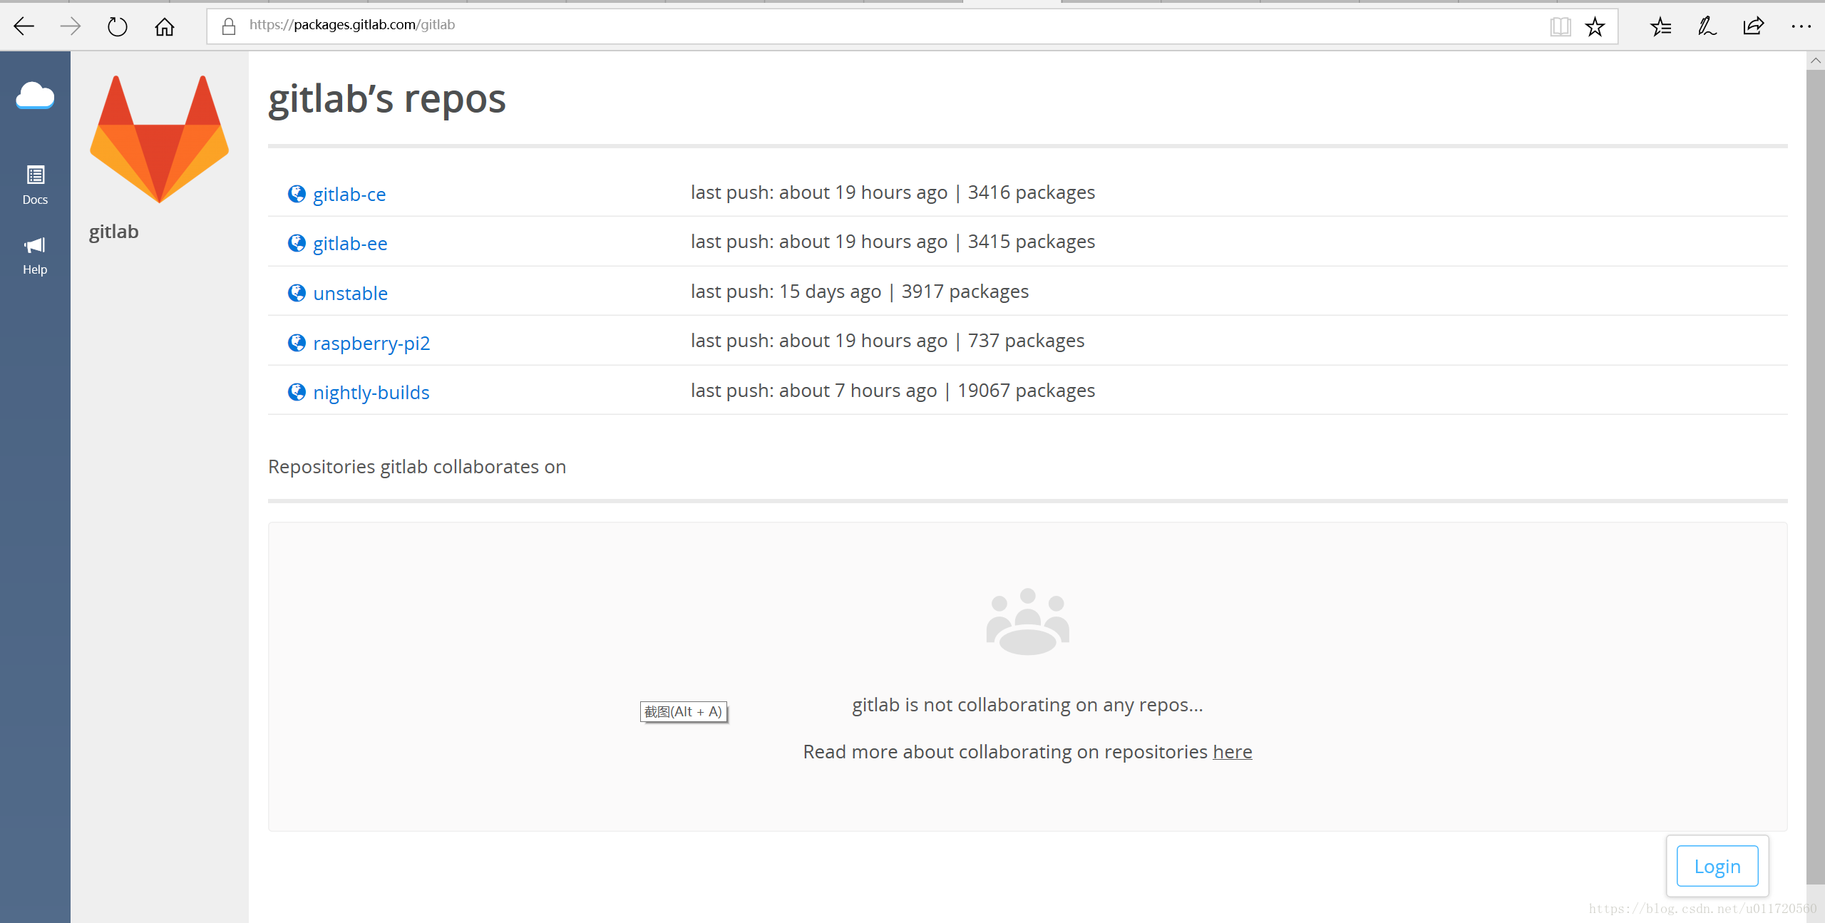Click the share page icon
This screenshot has height=923, width=1825.
pyautogui.click(x=1753, y=27)
